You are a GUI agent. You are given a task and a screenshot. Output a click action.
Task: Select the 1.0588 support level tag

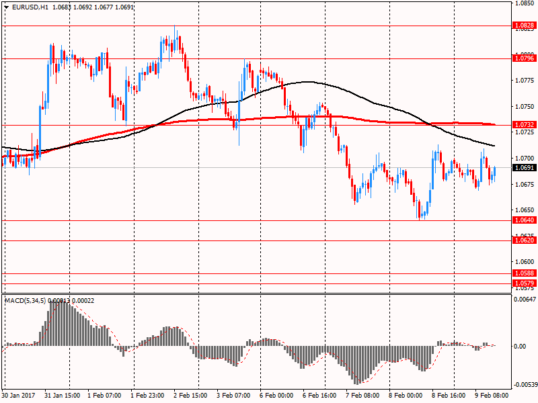pos(524,273)
